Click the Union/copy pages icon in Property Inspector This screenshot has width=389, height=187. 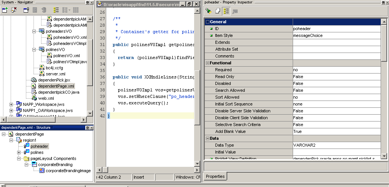click(x=217, y=11)
